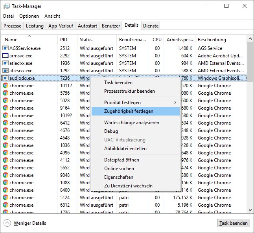The width and height of the screenshot is (254, 233).
Task: Switch to the Leistung tab
Action: pos(35,26)
